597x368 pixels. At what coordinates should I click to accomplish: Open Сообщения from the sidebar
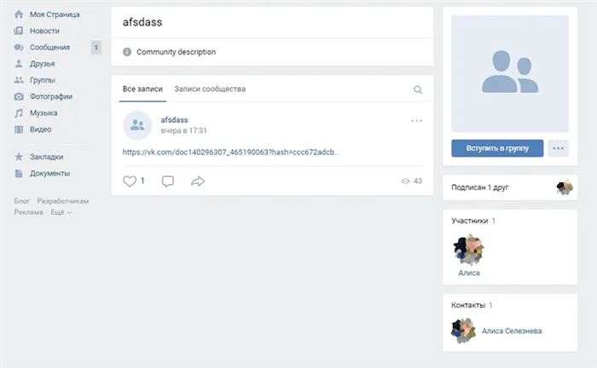point(49,48)
